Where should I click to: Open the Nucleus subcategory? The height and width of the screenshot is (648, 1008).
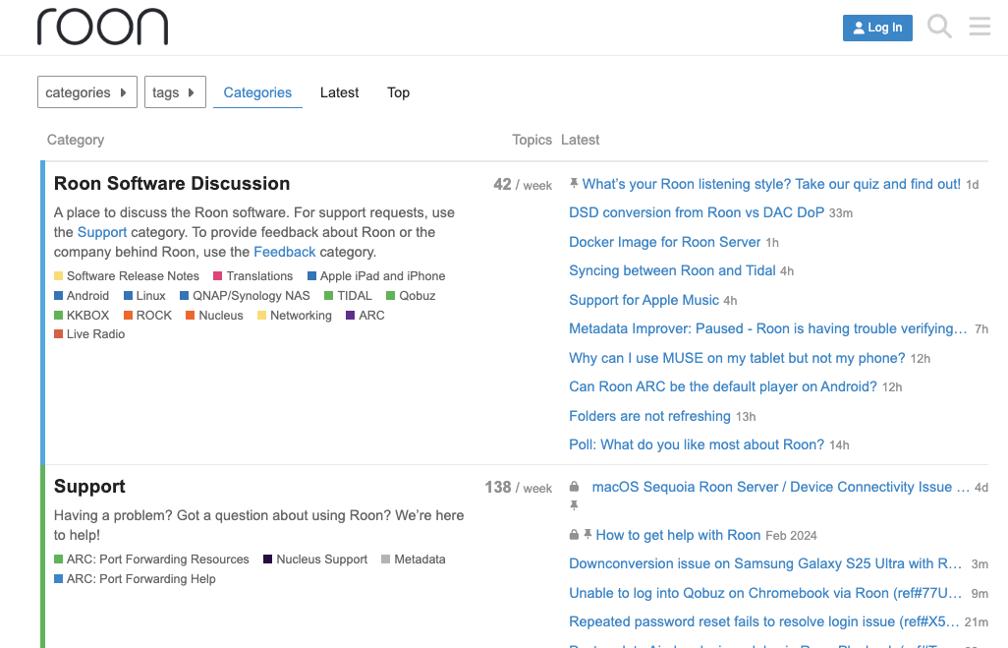click(215, 316)
